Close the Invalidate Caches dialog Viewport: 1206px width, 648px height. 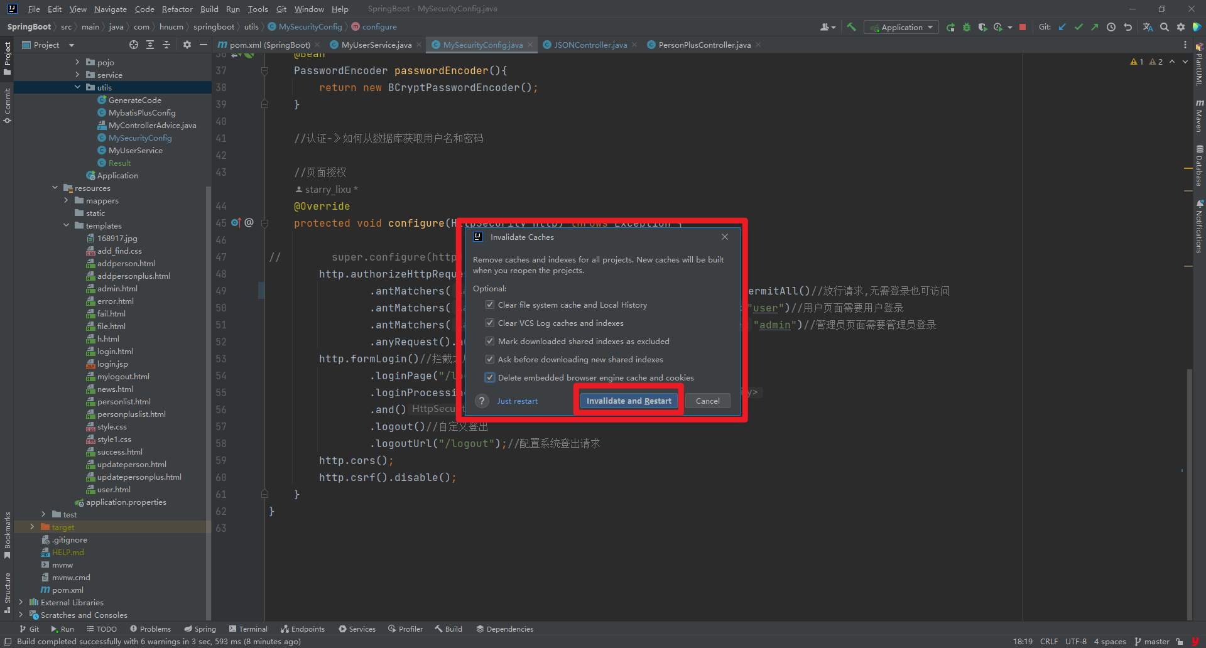725,237
